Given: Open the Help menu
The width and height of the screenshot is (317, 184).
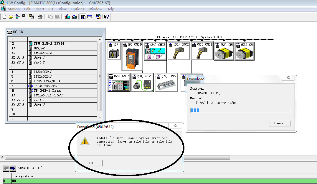Looking at the screenshot, I should (110, 9).
